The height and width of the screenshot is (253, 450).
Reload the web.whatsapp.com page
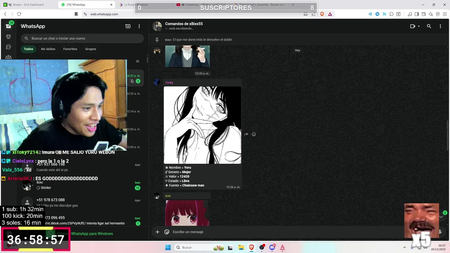(19, 14)
